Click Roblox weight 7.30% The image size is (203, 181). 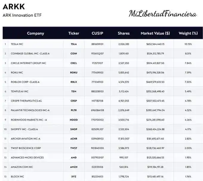pos(188,82)
